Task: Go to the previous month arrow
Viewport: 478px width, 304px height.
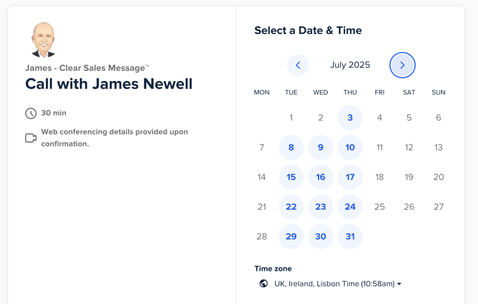Action: tap(298, 65)
